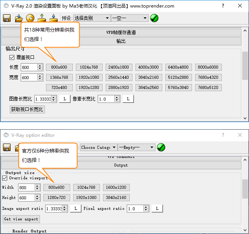This screenshot has width=249, height=234.
Task: Adjust 宽度 spinner arrows
Action: click(x=40, y=77)
